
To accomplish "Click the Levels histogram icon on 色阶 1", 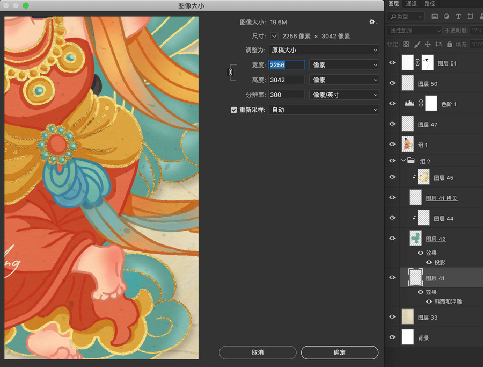I will pos(409,104).
